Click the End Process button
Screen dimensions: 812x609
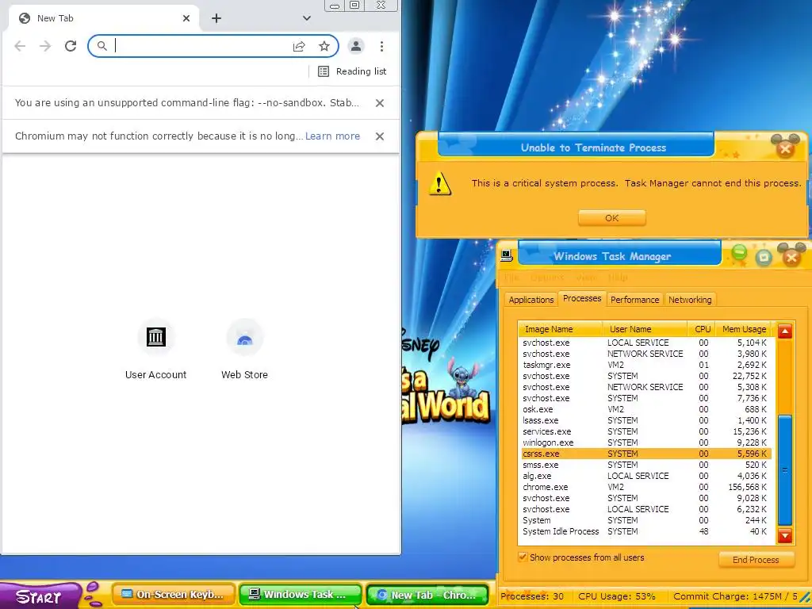click(x=756, y=560)
